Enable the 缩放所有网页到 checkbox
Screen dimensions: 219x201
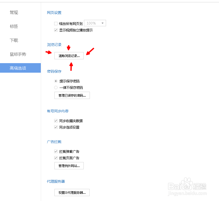[56, 23]
